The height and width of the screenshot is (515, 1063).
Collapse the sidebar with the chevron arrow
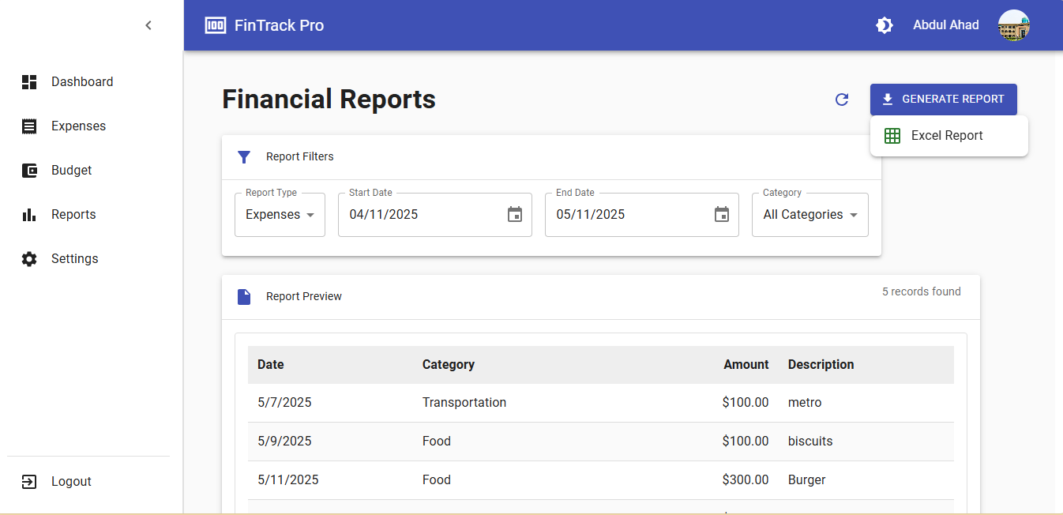pos(148,25)
